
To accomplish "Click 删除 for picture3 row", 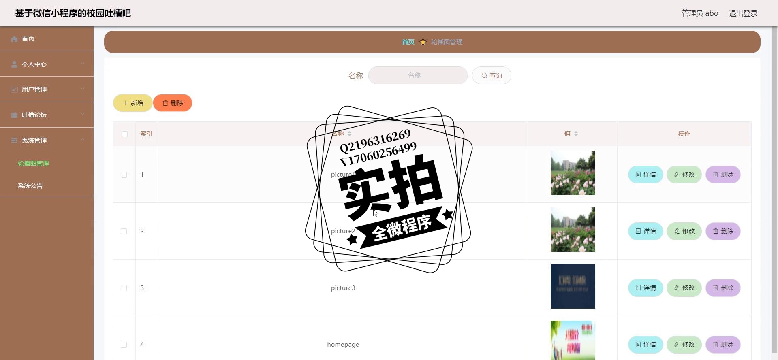I will tap(723, 288).
